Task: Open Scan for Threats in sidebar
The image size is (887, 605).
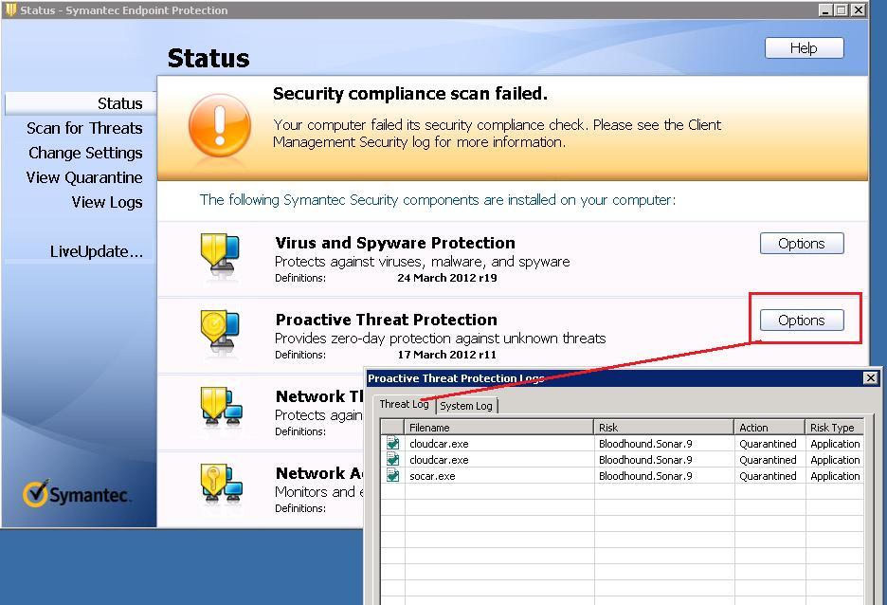Action: click(x=84, y=128)
